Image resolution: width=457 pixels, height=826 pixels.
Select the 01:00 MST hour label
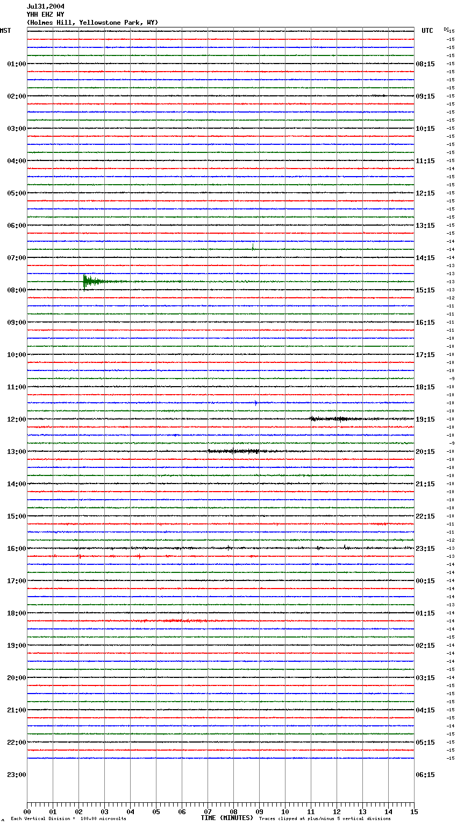click(x=17, y=64)
